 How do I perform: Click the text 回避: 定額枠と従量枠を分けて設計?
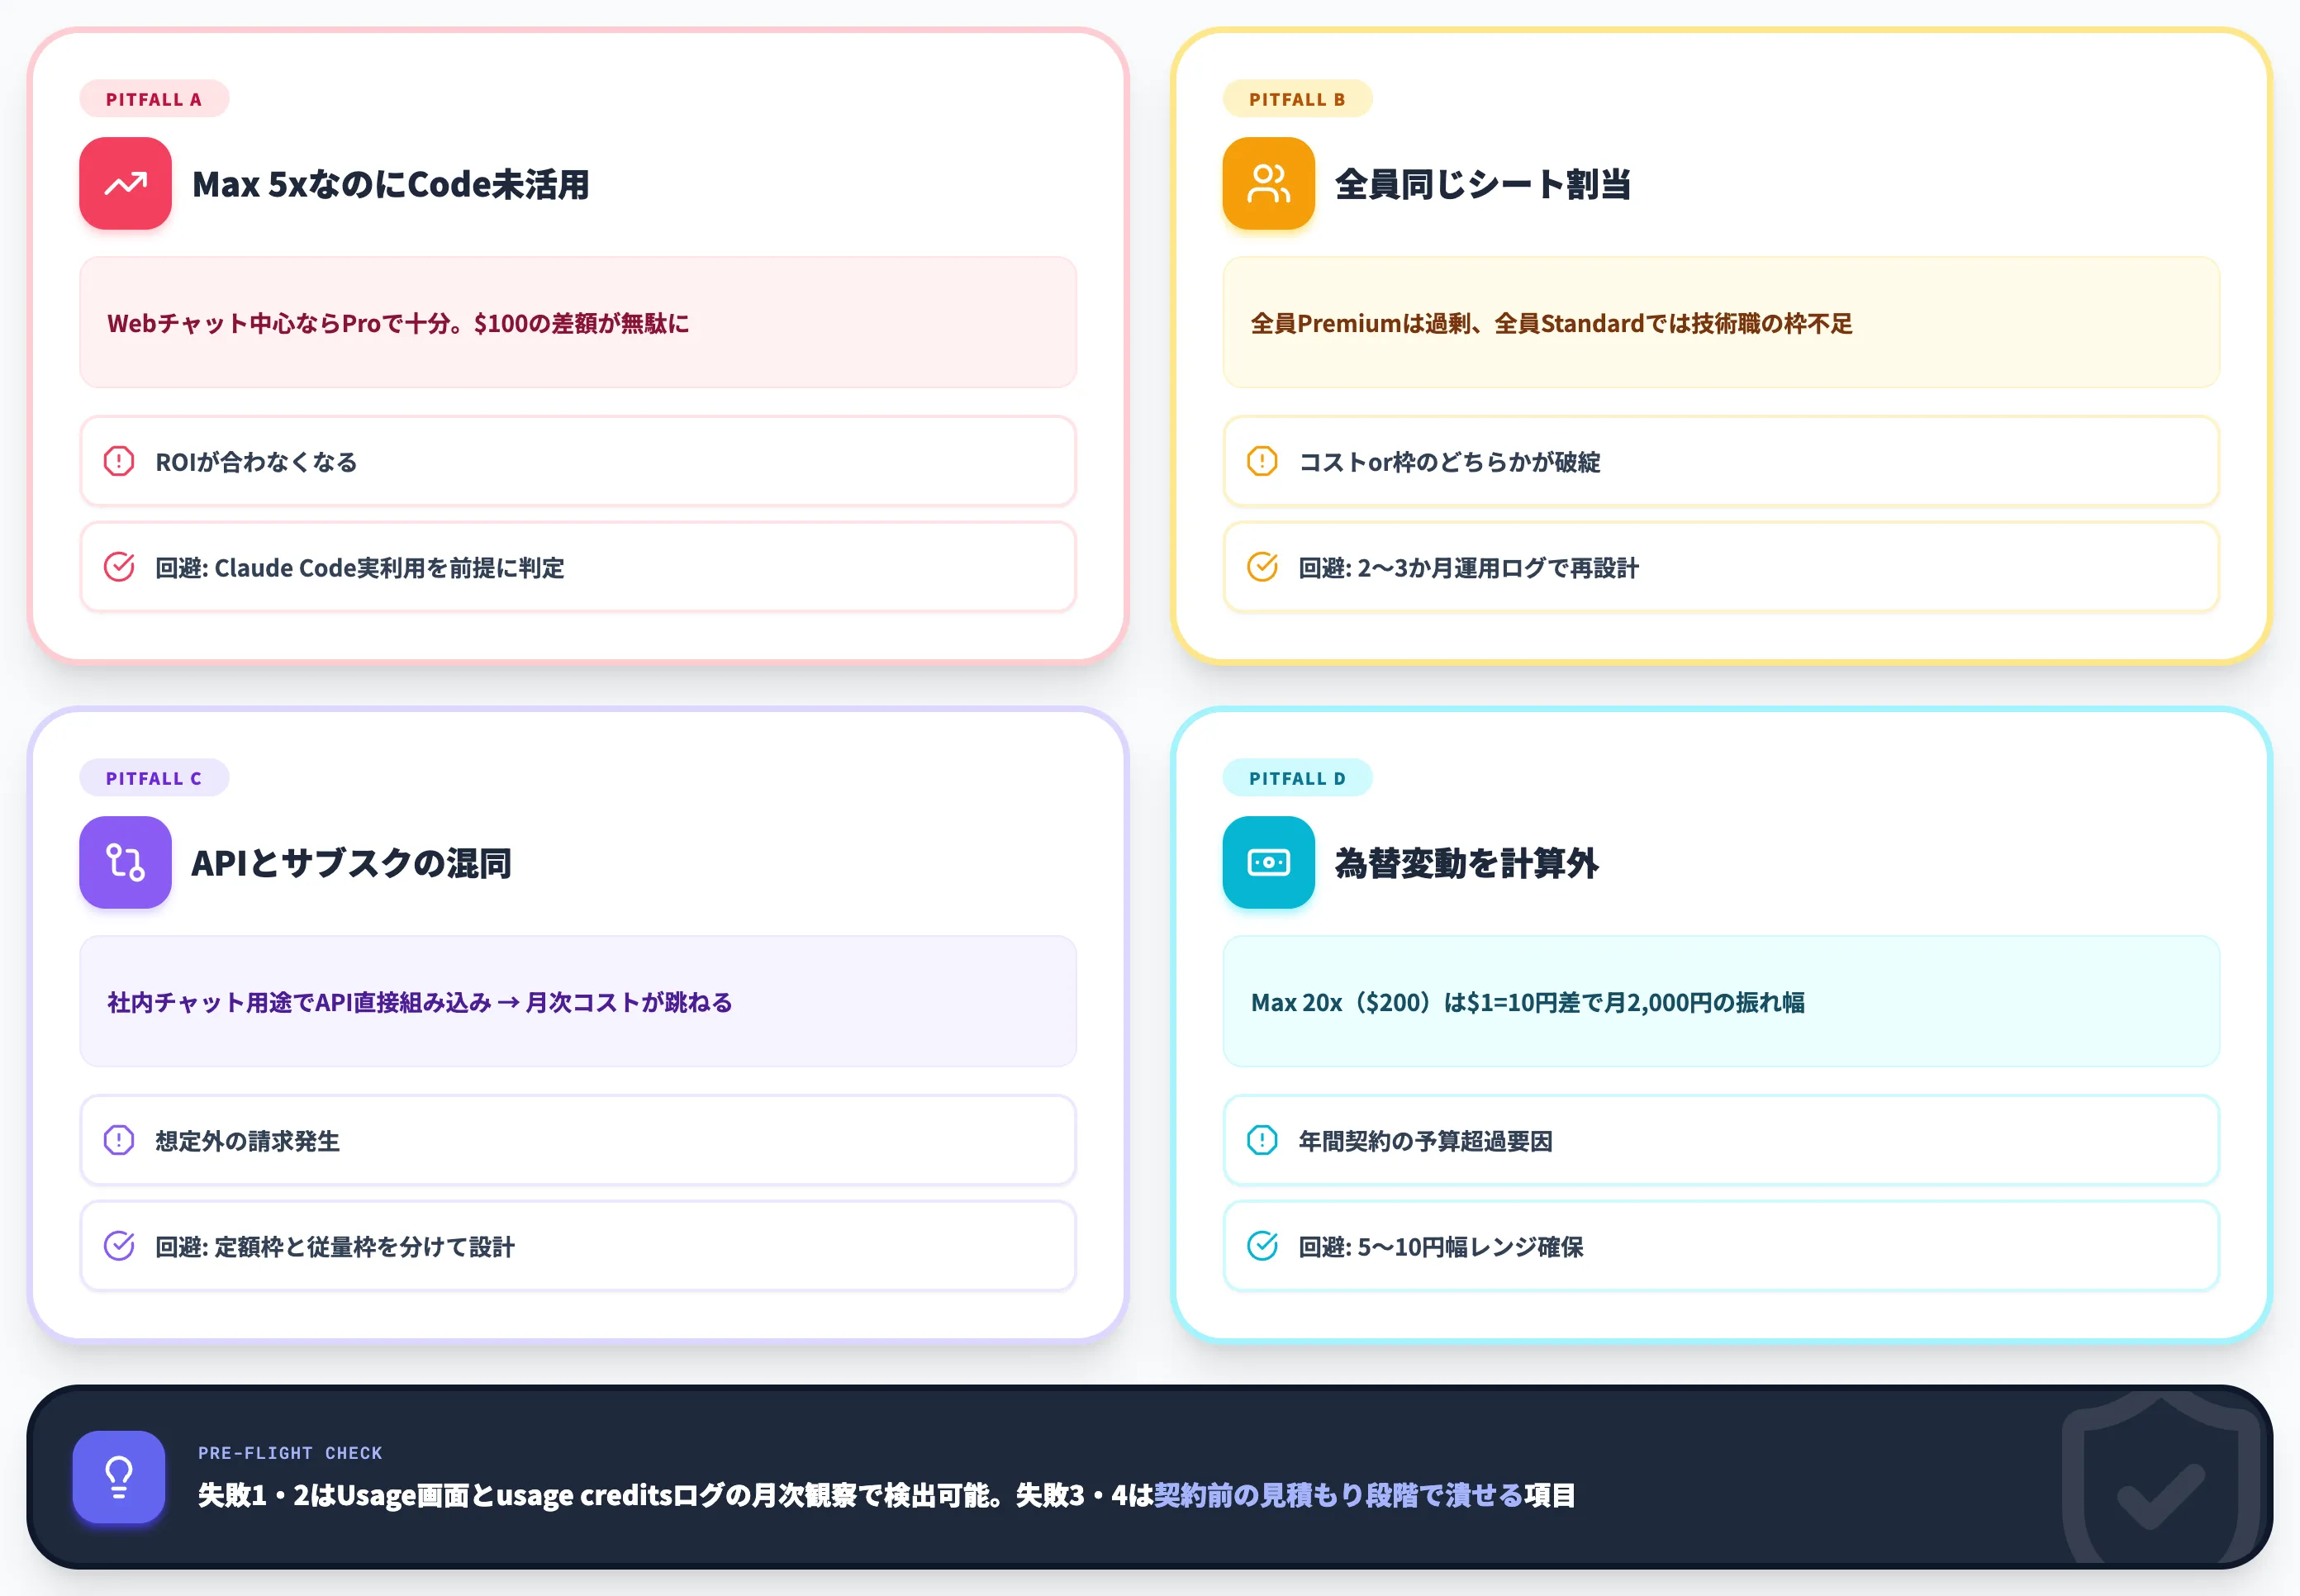coord(334,1247)
